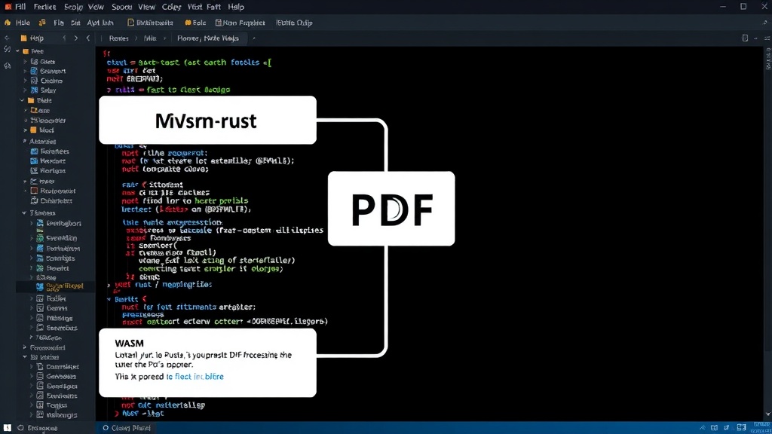
Task: Click the blue file icon for Sclay
Action: pos(34,90)
